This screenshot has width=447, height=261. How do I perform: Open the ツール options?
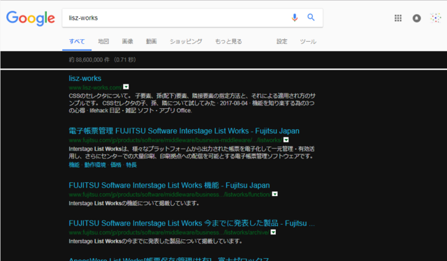[x=308, y=42]
